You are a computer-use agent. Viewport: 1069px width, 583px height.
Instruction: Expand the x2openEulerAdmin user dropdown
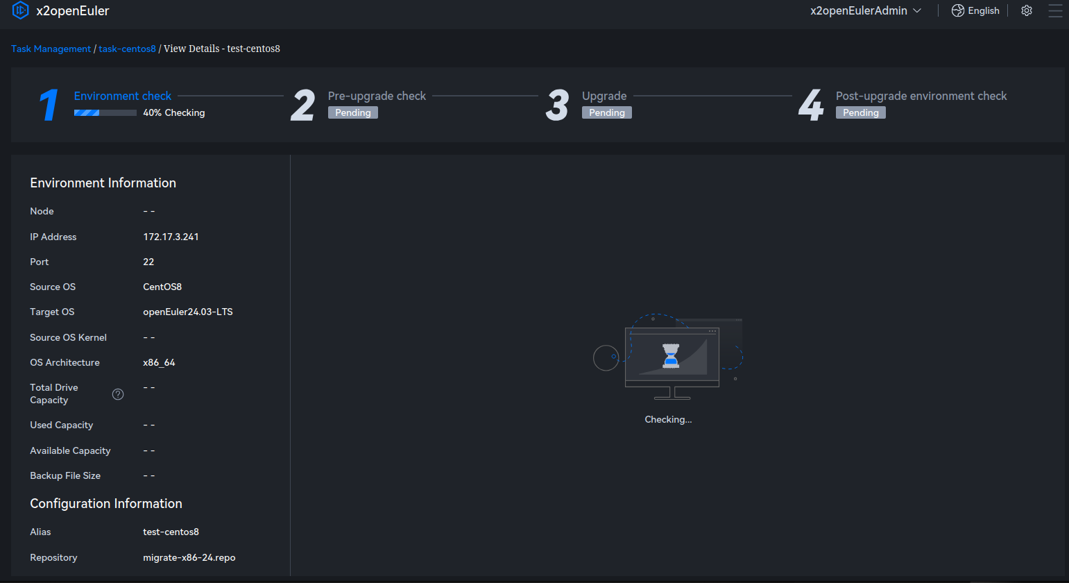[865, 10]
